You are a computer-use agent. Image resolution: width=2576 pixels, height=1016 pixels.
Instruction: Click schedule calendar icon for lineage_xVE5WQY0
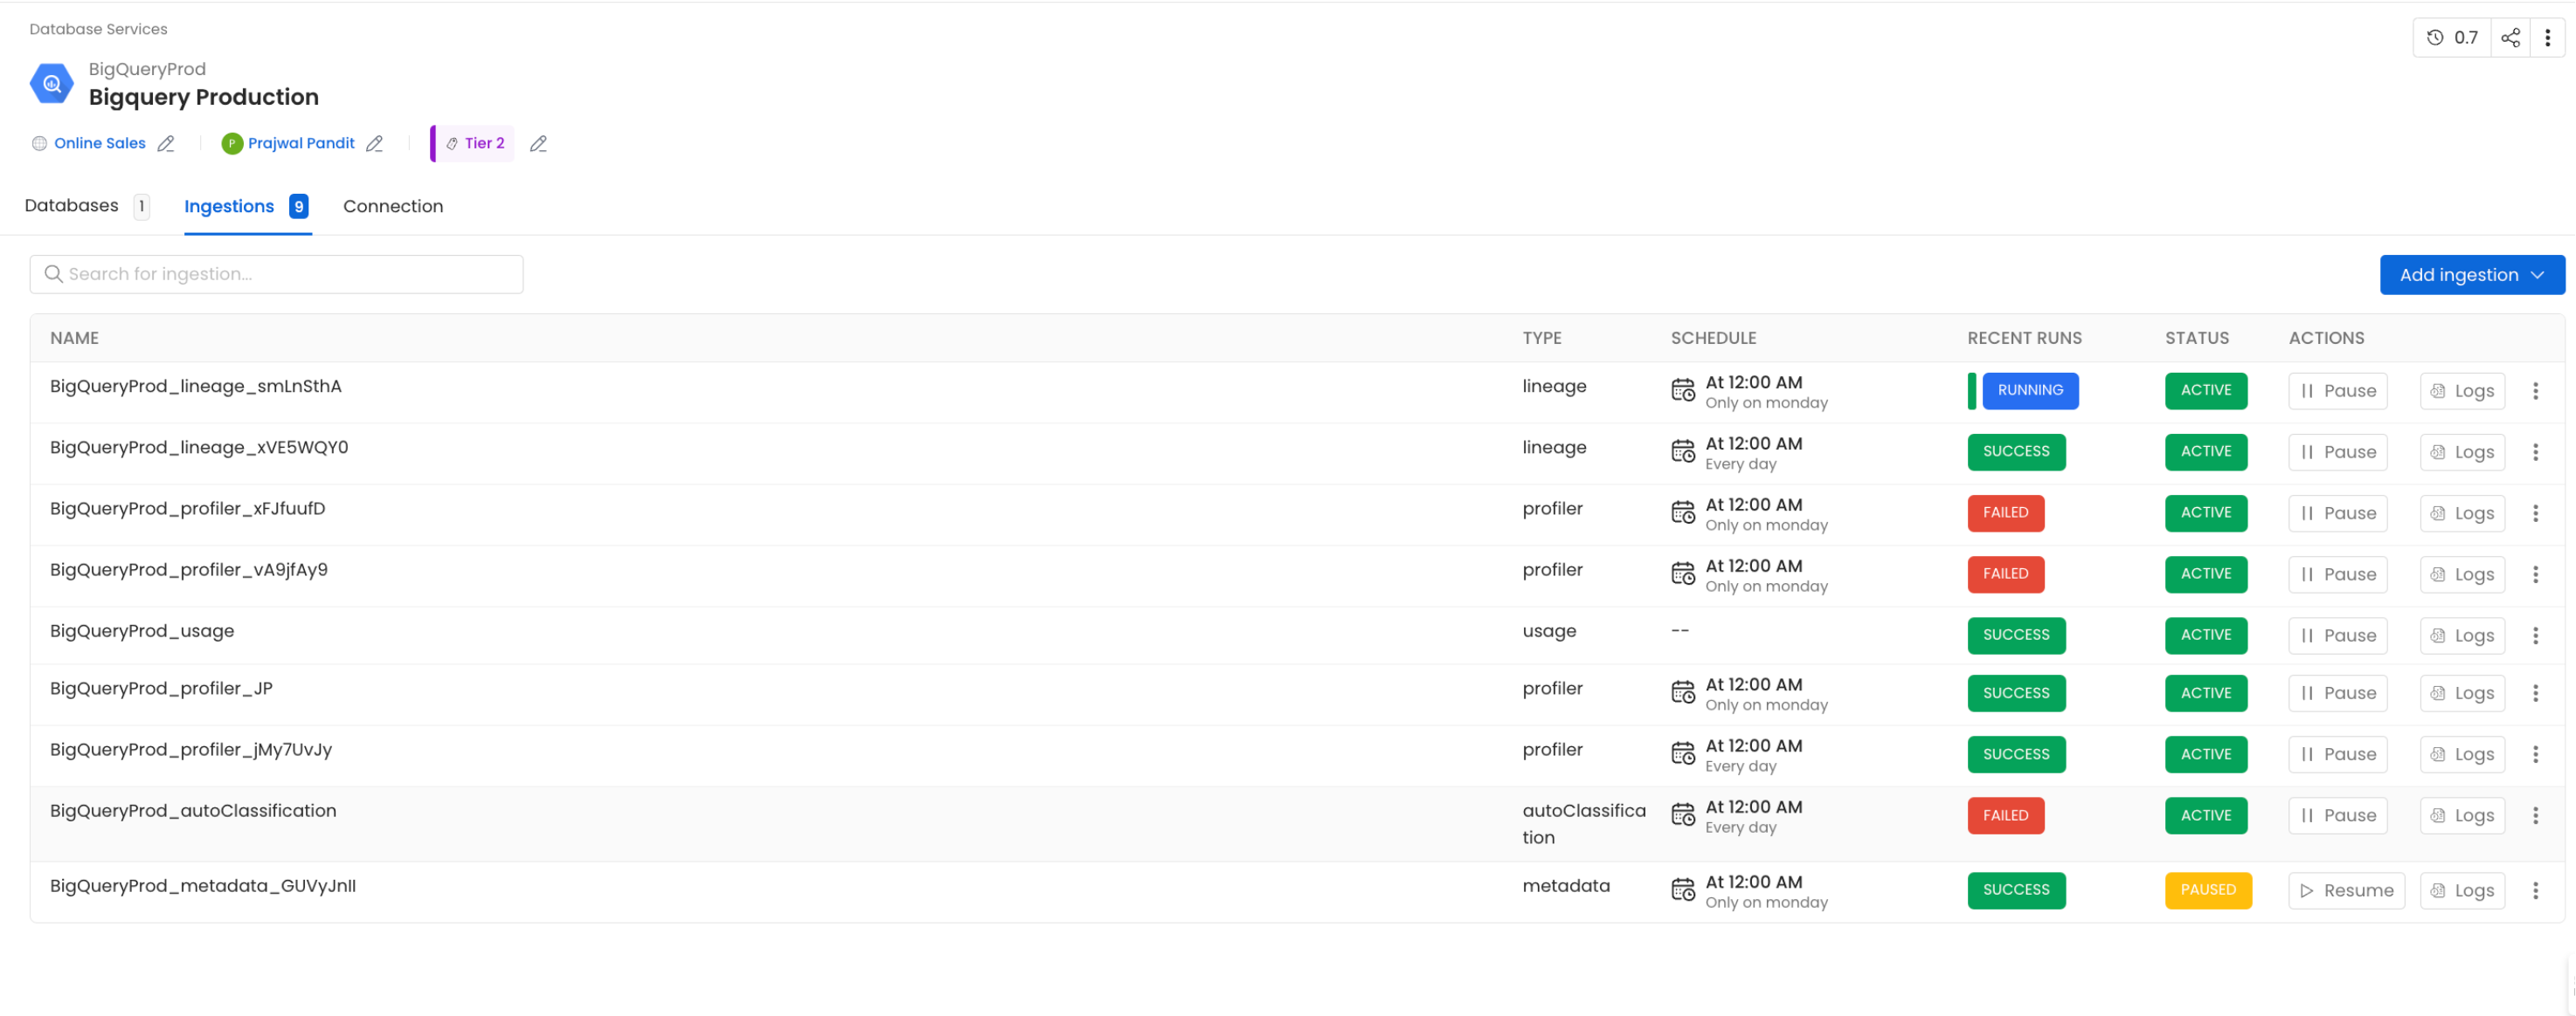coord(1683,450)
